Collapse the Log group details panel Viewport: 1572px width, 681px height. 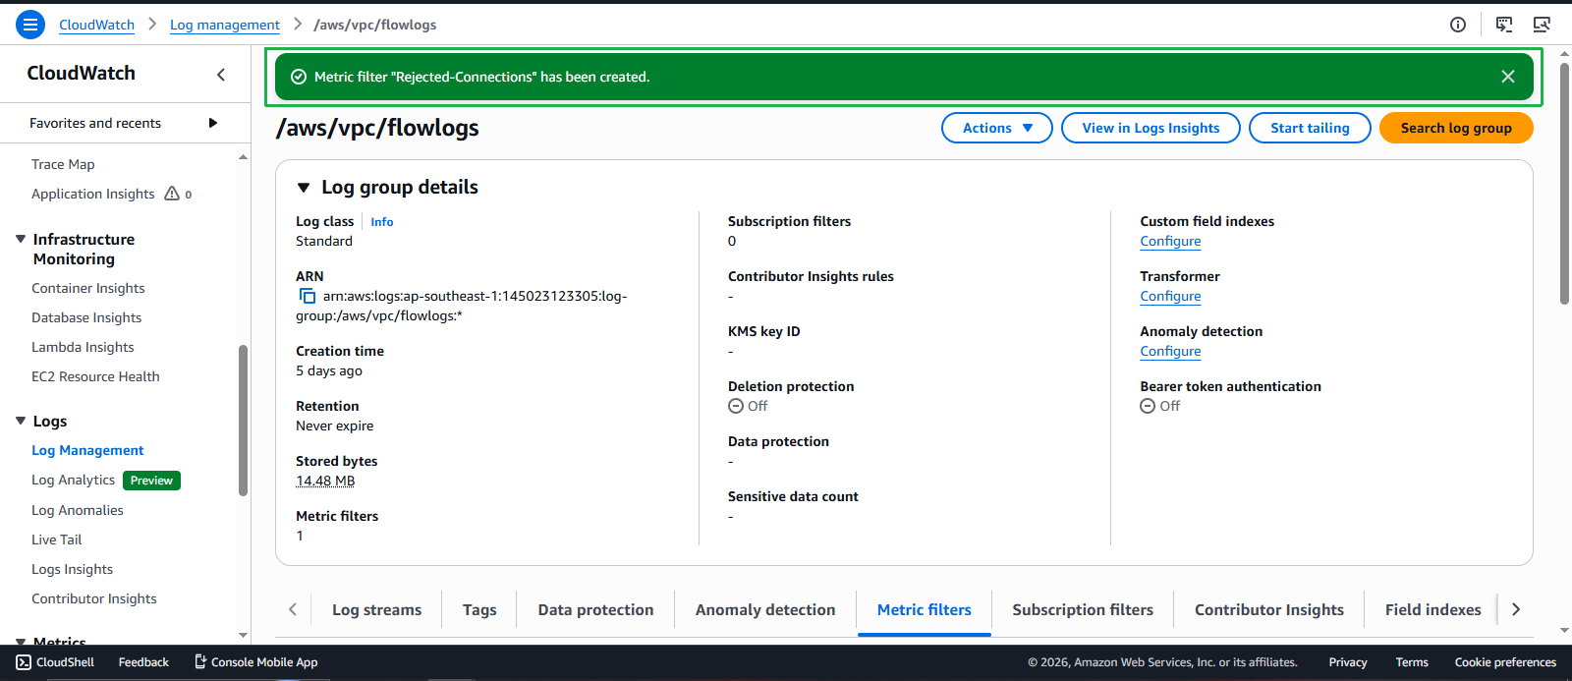pyautogui.click(x=304, y=188)
